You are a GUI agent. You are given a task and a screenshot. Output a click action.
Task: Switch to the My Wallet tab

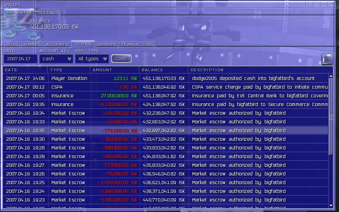[x=19, y=12]
